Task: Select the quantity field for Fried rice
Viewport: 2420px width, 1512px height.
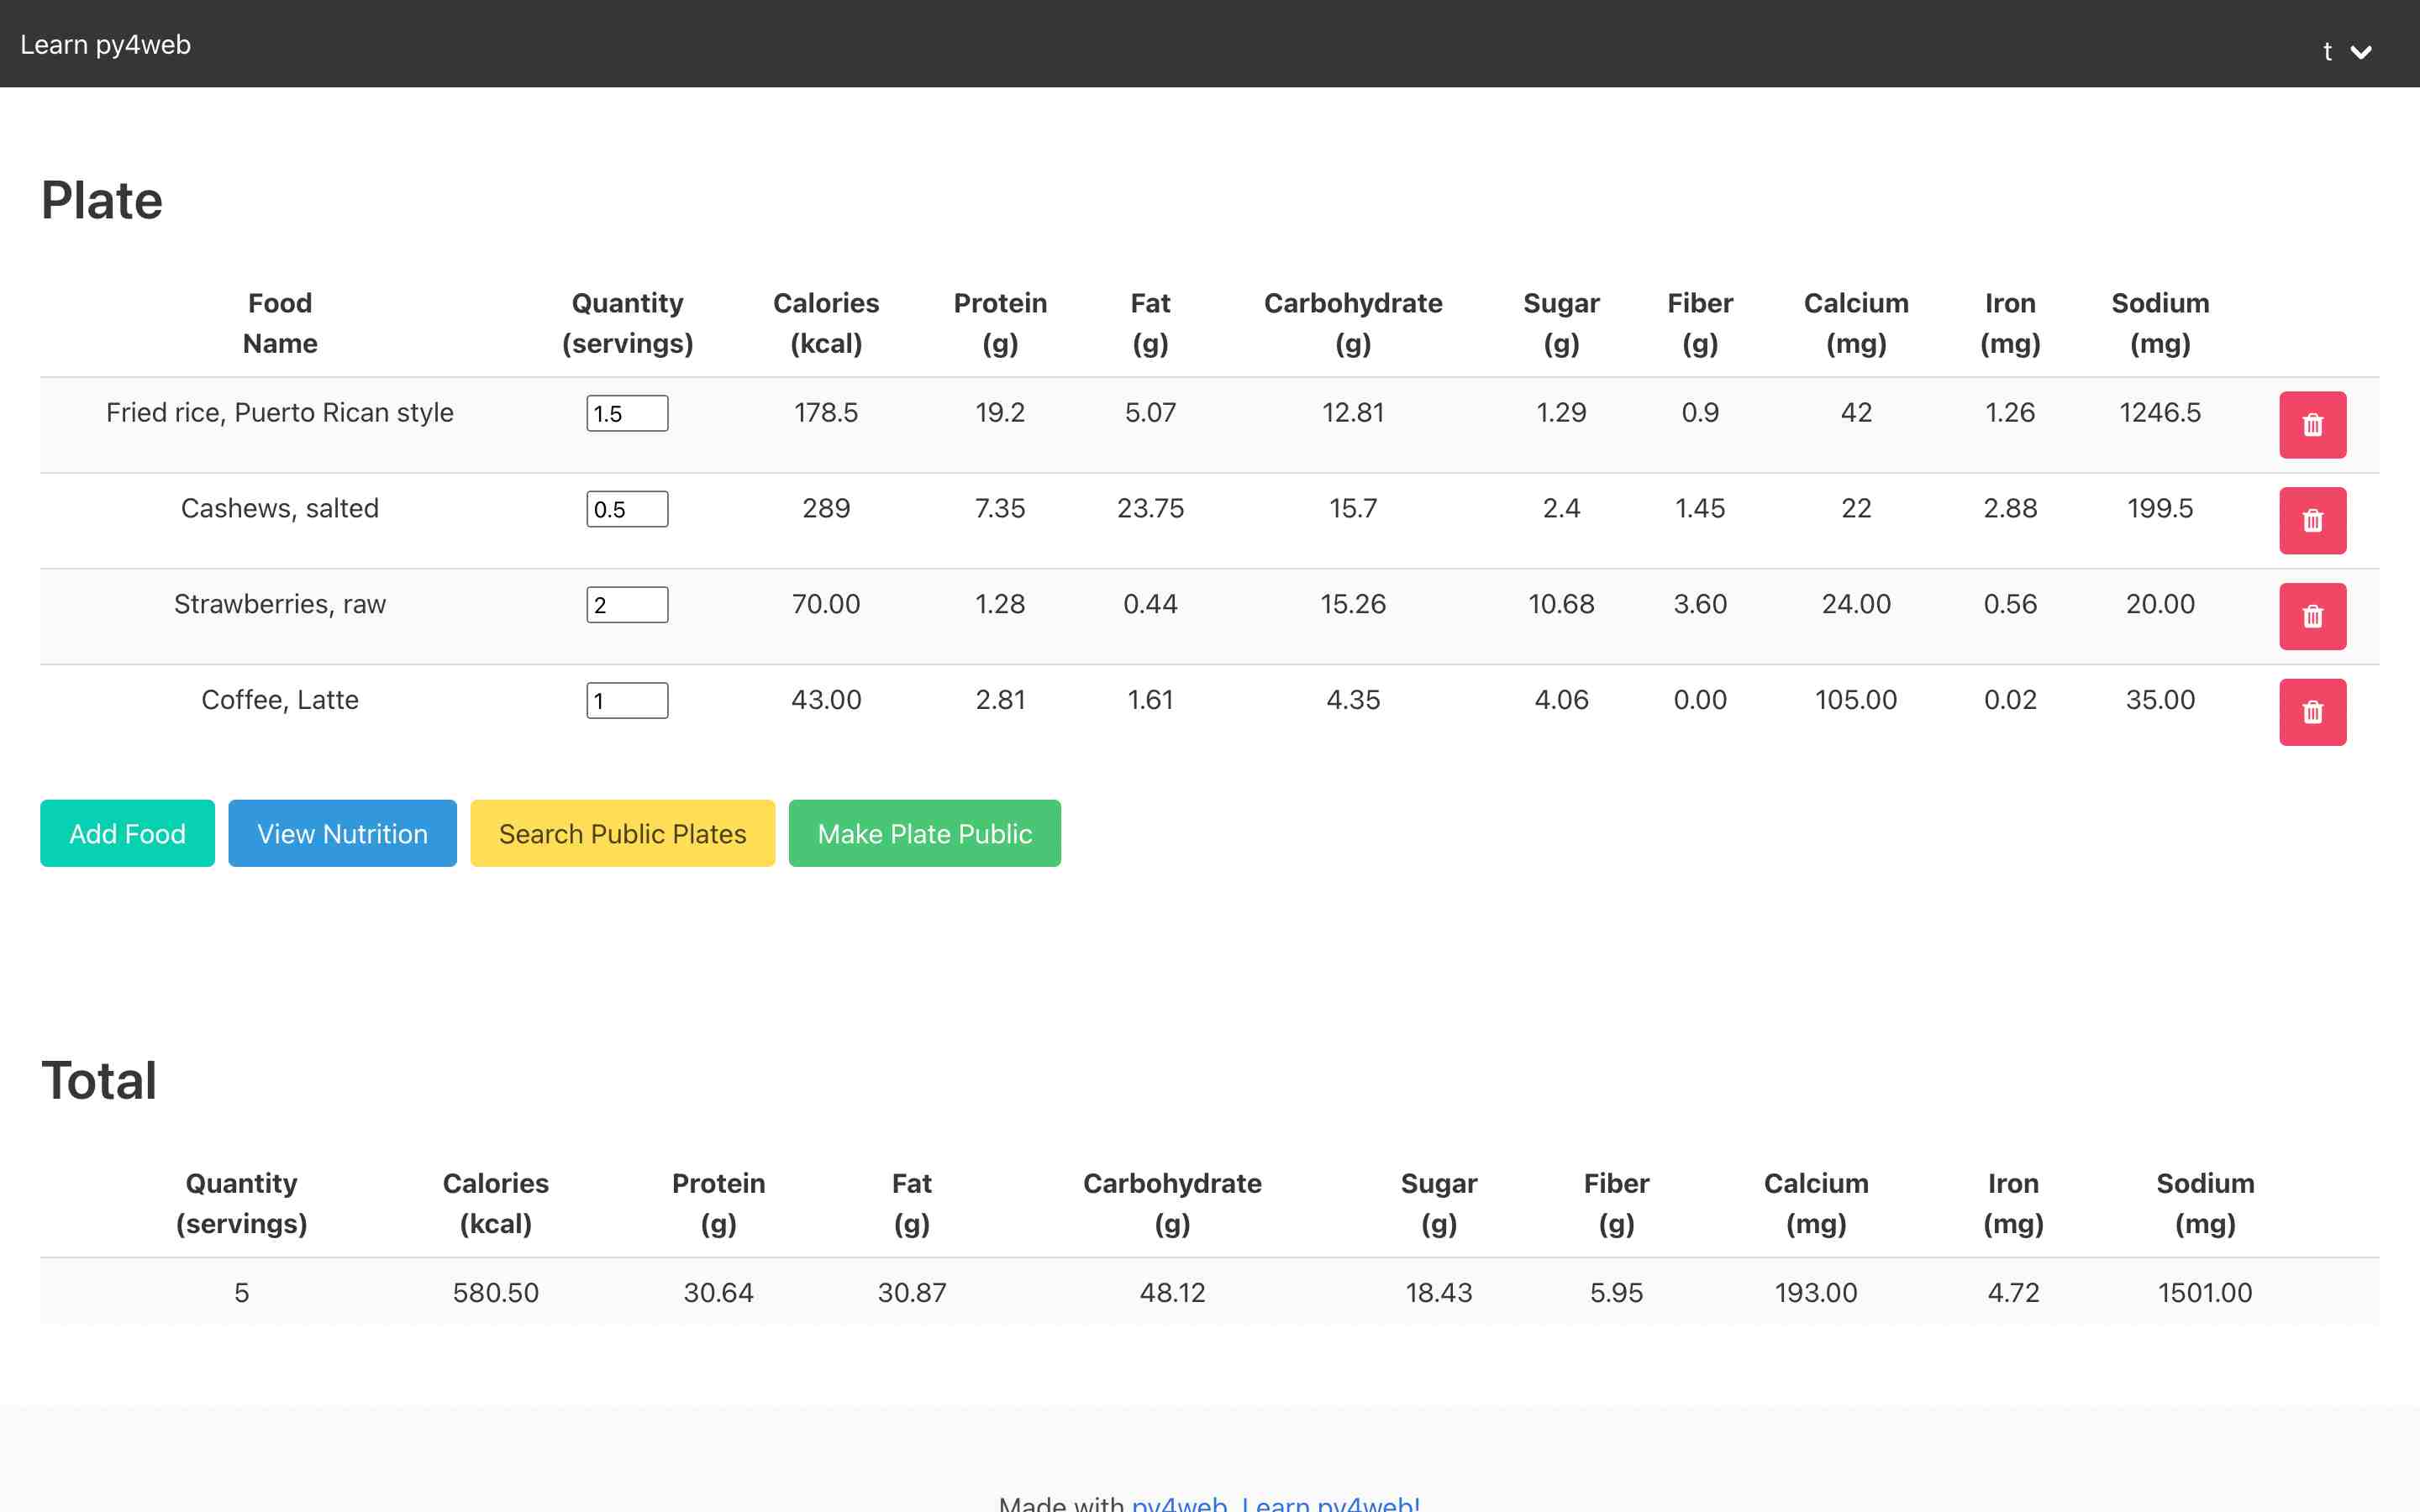Action: click(x=627, y=413)
